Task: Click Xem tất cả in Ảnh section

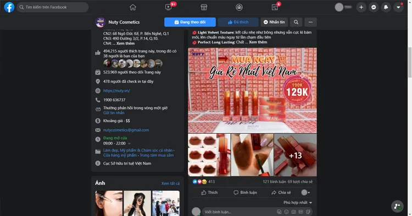Action: pyautogui.click(x=170, y=183)
